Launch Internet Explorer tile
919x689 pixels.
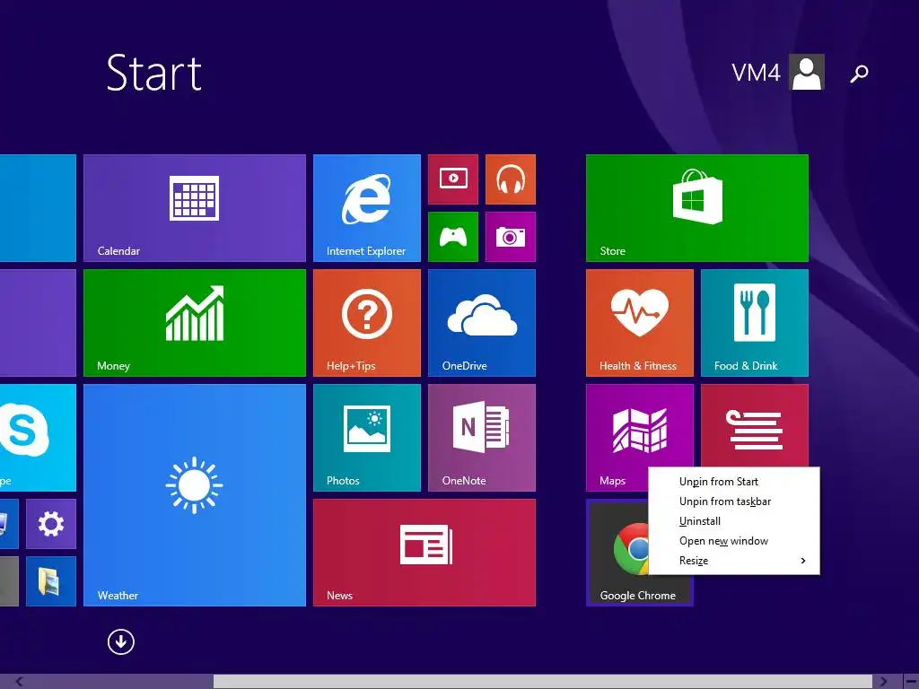pos(367,208)
